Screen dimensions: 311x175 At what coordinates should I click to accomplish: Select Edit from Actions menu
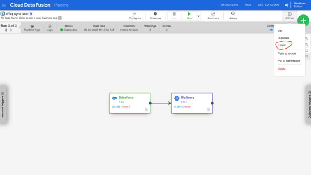click(x=280, y=31)
